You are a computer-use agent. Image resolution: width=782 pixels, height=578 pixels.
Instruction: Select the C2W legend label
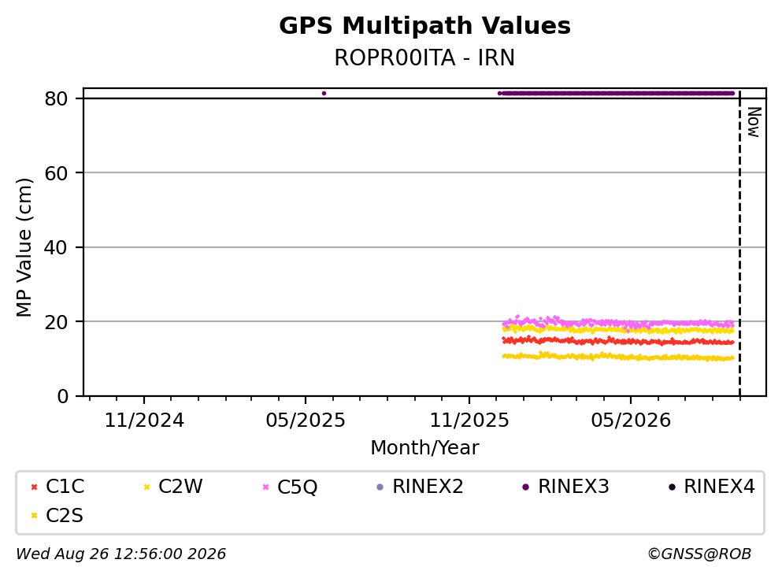pyautogui.click(x=180, y=487)
